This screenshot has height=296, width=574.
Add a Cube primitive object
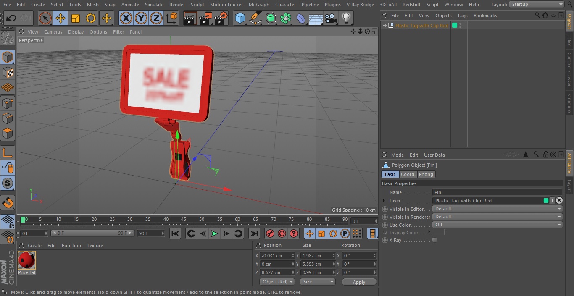point(240,18)
